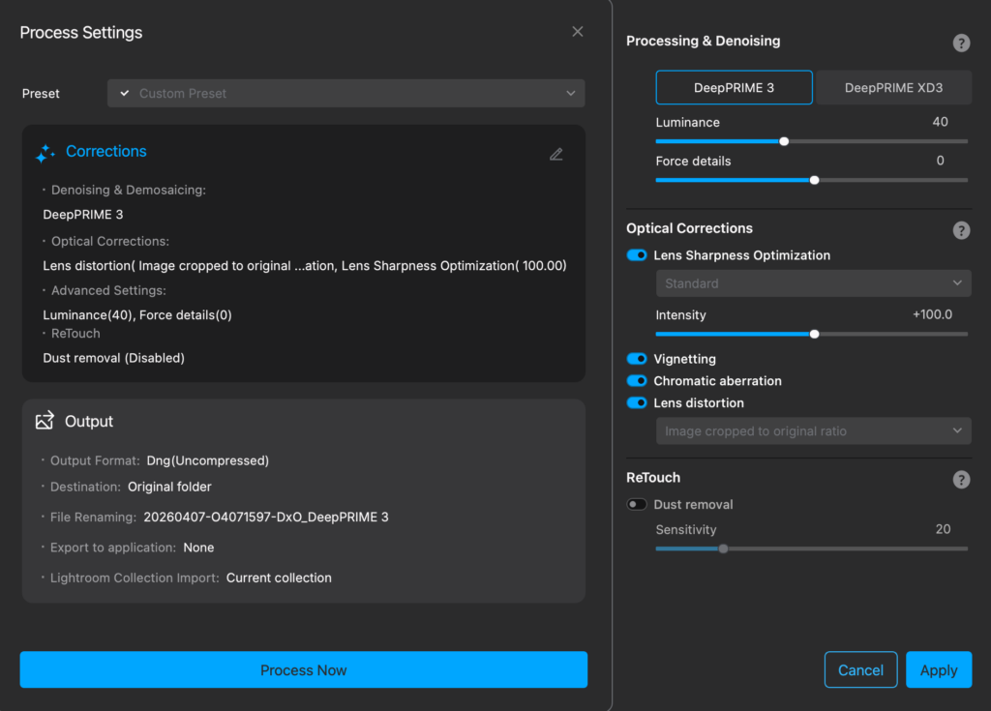Click the Luminance value 40
Image resolution: width=991 pixels, height=711 pixels.
940,122
